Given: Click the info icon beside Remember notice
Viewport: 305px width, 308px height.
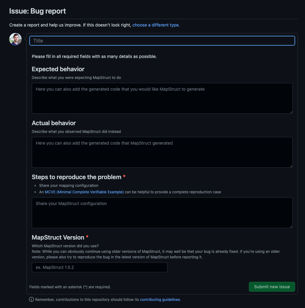Looking at the screenshot, I should pos(31,299).
